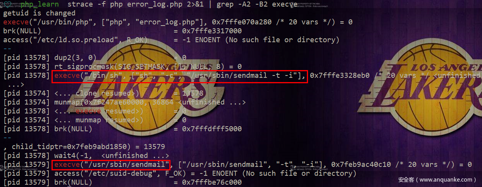
Task: Click the last brk(NULL) 0x7fffbe76c000 line
Action: point(122,182)
